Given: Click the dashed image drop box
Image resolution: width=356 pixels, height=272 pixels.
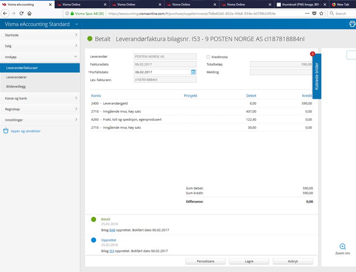Looking at the screenshot, I should point(351,55).
